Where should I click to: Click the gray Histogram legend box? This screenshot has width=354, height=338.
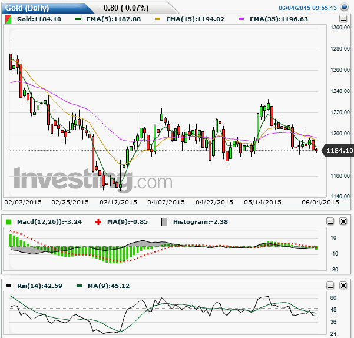164,222
